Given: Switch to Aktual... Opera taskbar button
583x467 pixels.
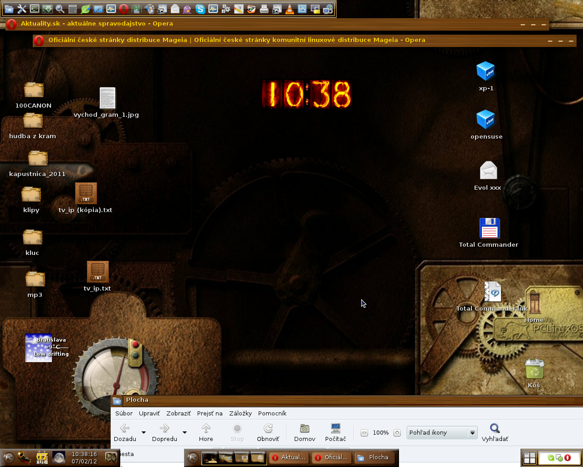Looking at the screenshot, I should (x=288, y=457).
